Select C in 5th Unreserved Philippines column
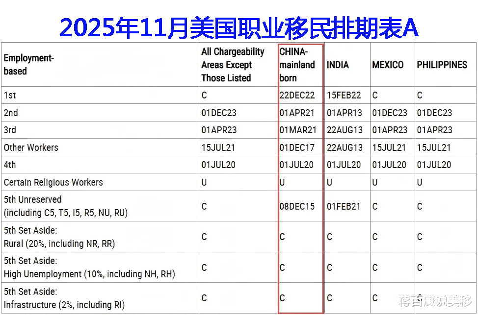 (420, 206)
